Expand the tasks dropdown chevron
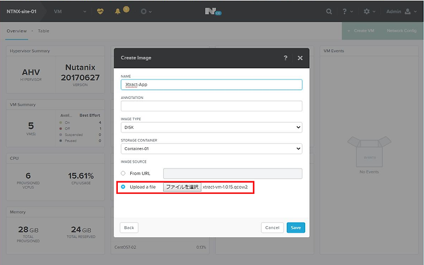The image size is (424, 265). pos(150,12)
